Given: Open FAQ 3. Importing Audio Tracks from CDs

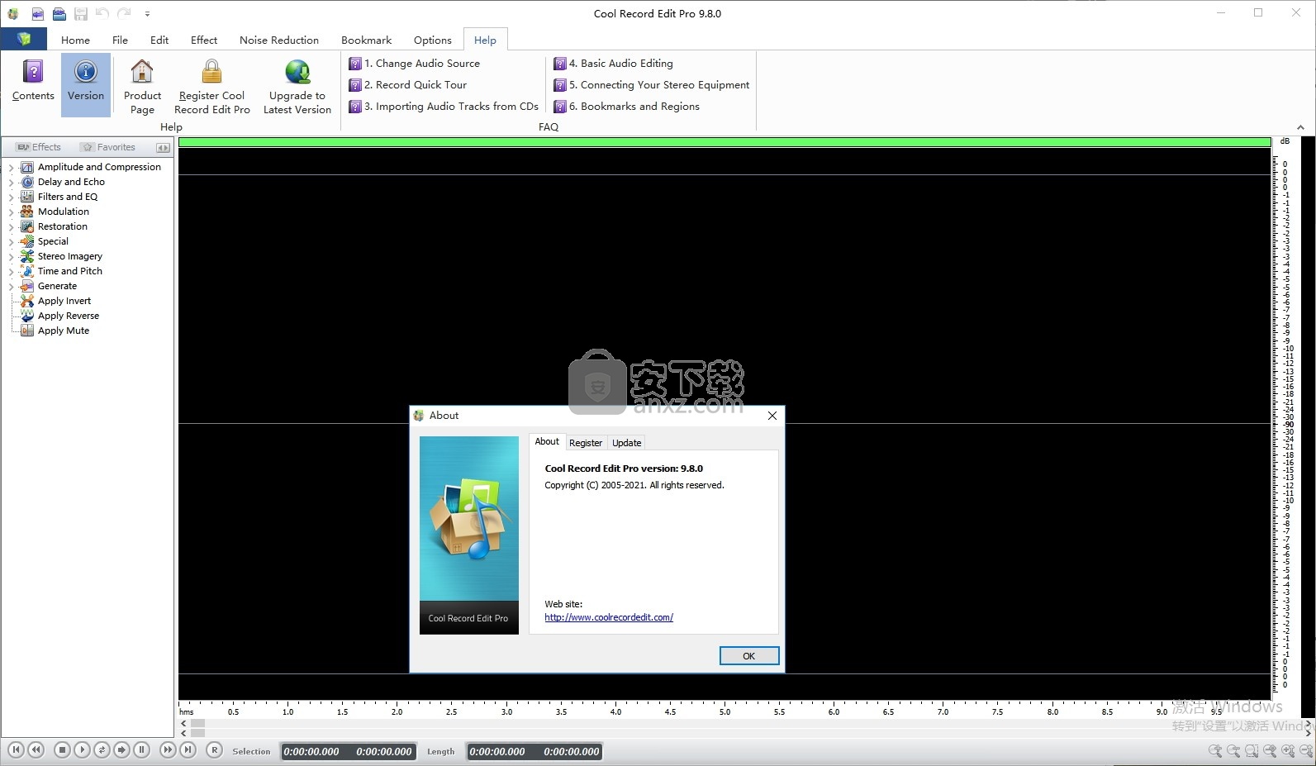Looking at the screenshot, I should click(x=444, y=107).
